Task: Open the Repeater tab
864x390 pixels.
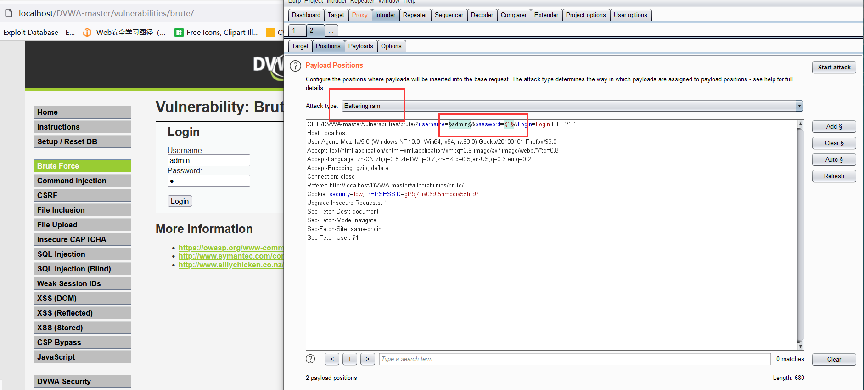Action: 415,15
